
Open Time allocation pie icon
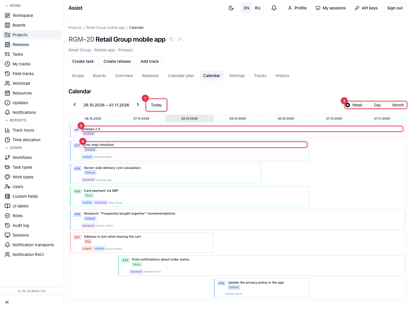click(7, 140)
